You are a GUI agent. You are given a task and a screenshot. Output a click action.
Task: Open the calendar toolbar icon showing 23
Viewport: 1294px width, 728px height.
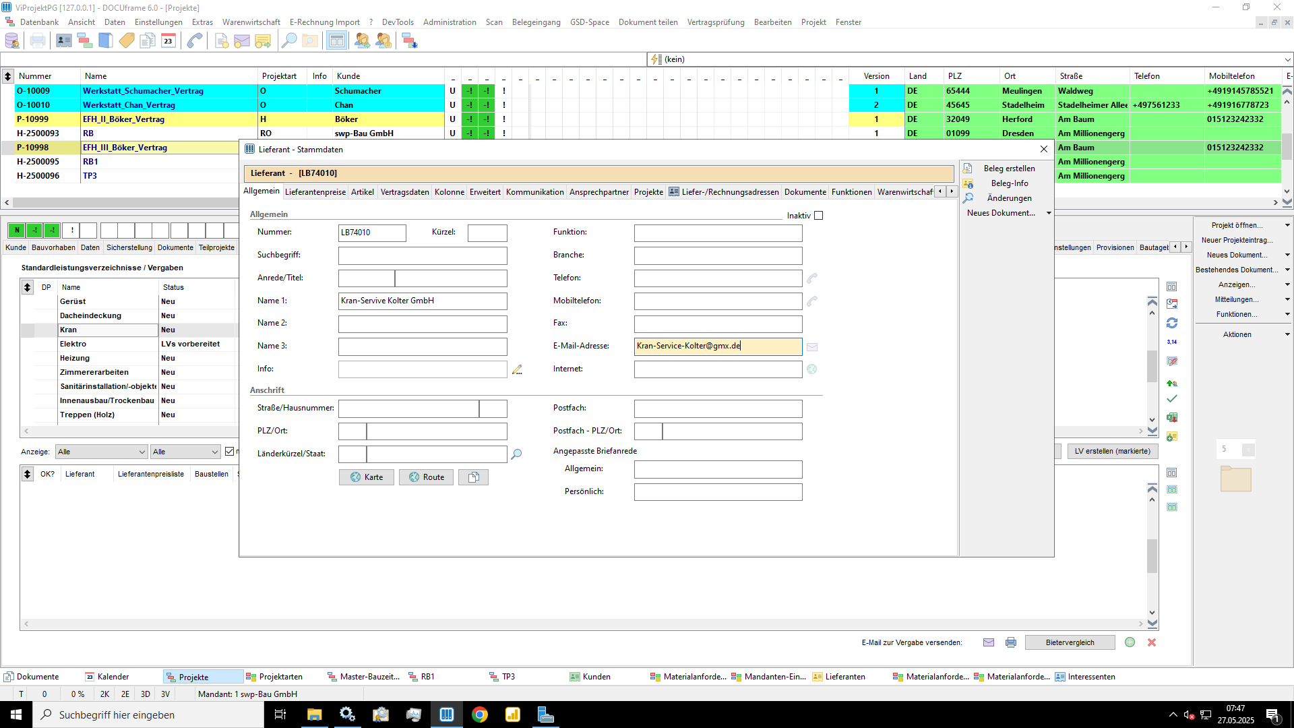168,41
